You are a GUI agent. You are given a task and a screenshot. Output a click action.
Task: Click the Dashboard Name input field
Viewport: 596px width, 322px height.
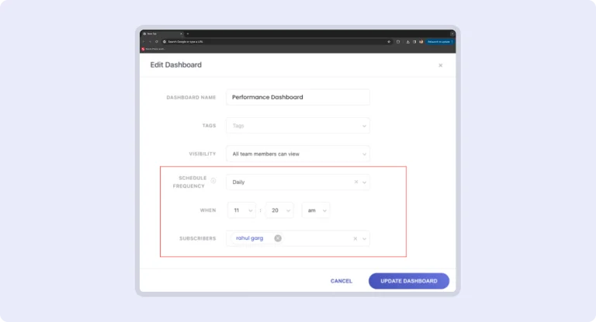point(297,97)
